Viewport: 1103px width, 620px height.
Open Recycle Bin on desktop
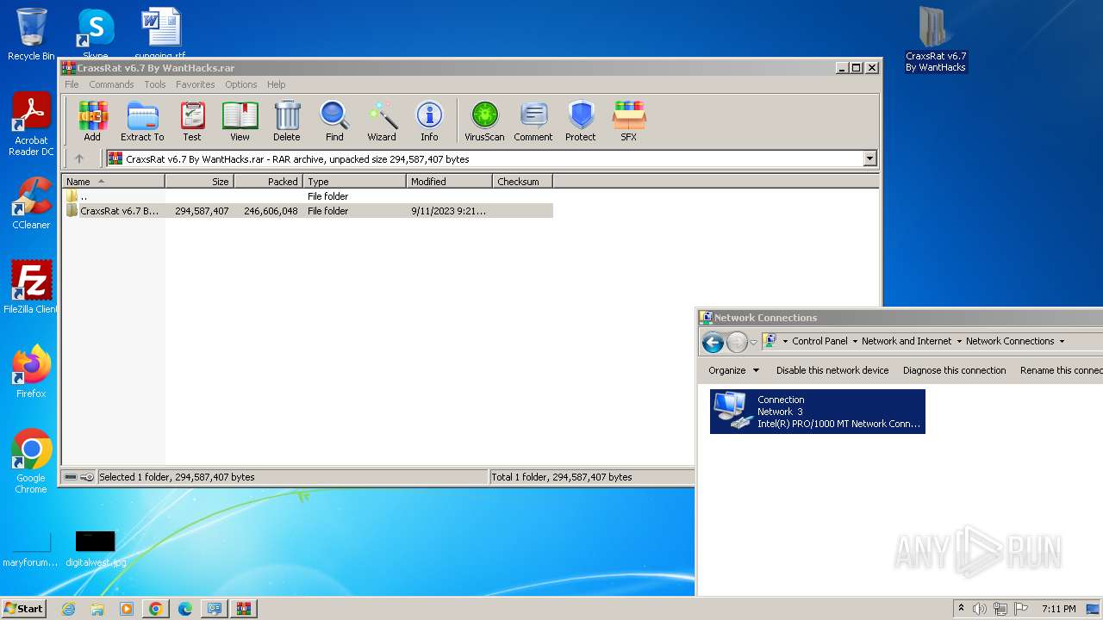(x=31, y=34)
